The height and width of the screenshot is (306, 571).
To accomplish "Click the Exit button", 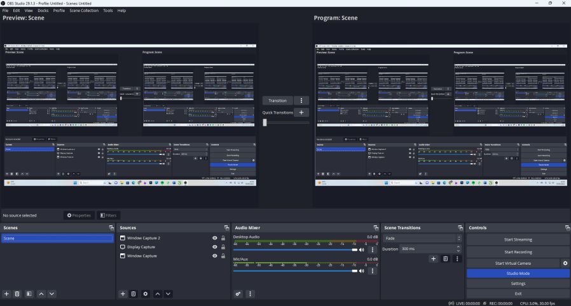I will [x=518, y=294].
